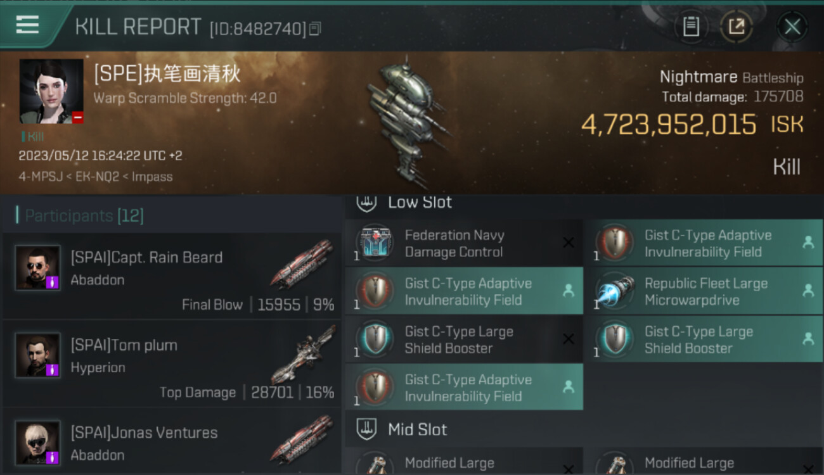Select the Republic Fleet Large Microwarpdrive icon

point(615,291)
